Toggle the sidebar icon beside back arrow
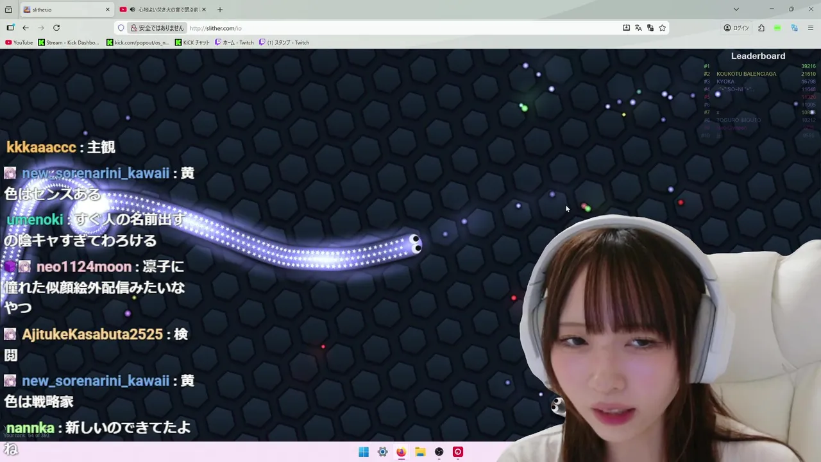Screen dimensions: 821x462 [10, 28]
